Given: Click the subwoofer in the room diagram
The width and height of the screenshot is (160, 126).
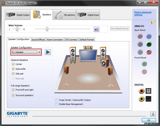Looking at the screenshot, I should (x=105, y=63).
